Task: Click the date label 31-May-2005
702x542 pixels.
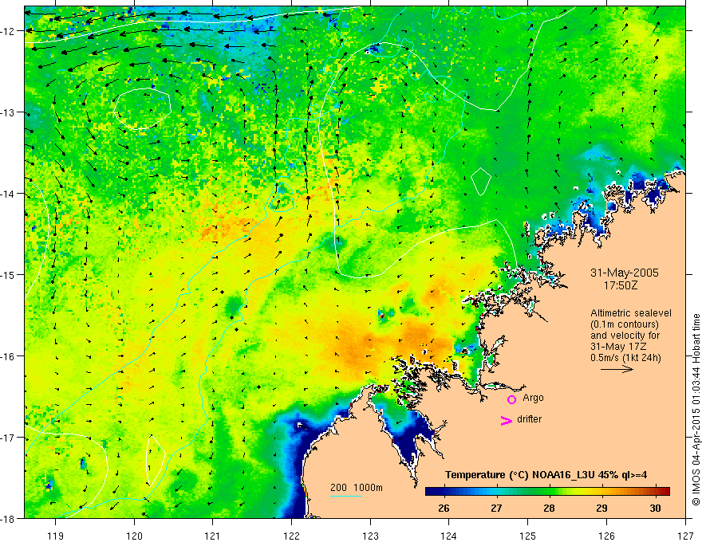Action: (x=625, y=273)
